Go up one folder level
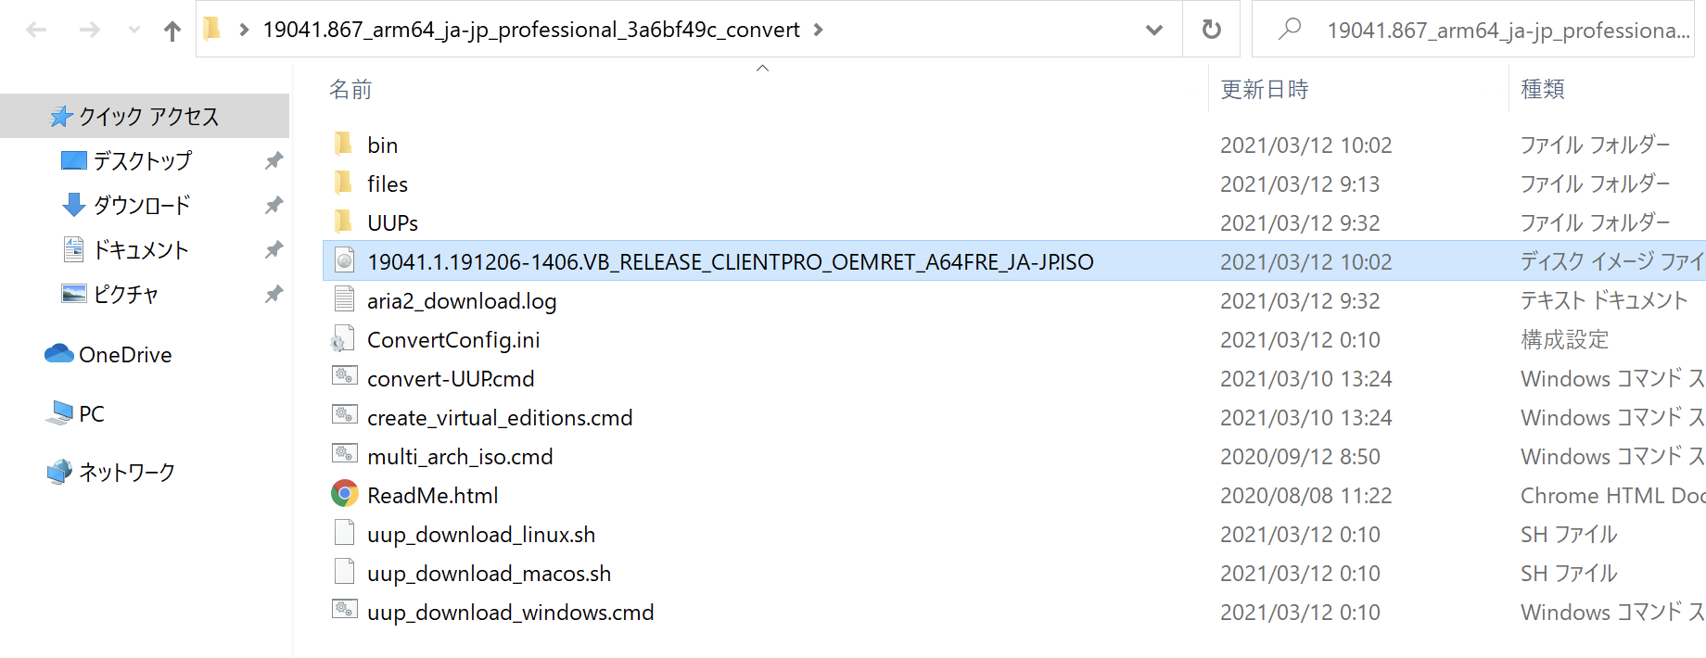Screen dimensions: 1706x658 point(172,31)
